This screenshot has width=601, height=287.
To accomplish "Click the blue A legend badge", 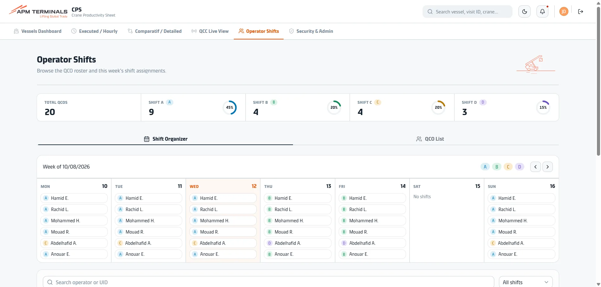I will click(485, 167).
